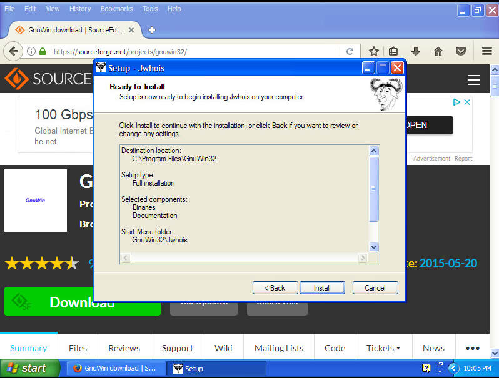This screenshot has width=499, height=378.
Task: Expand the Tickets dropdown tab
Action: (x=383, y=348)
